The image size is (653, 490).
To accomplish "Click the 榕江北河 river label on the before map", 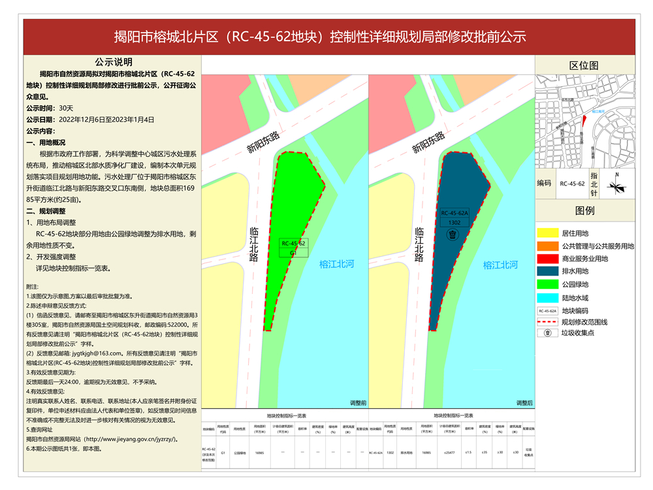I will click(336, 264).
